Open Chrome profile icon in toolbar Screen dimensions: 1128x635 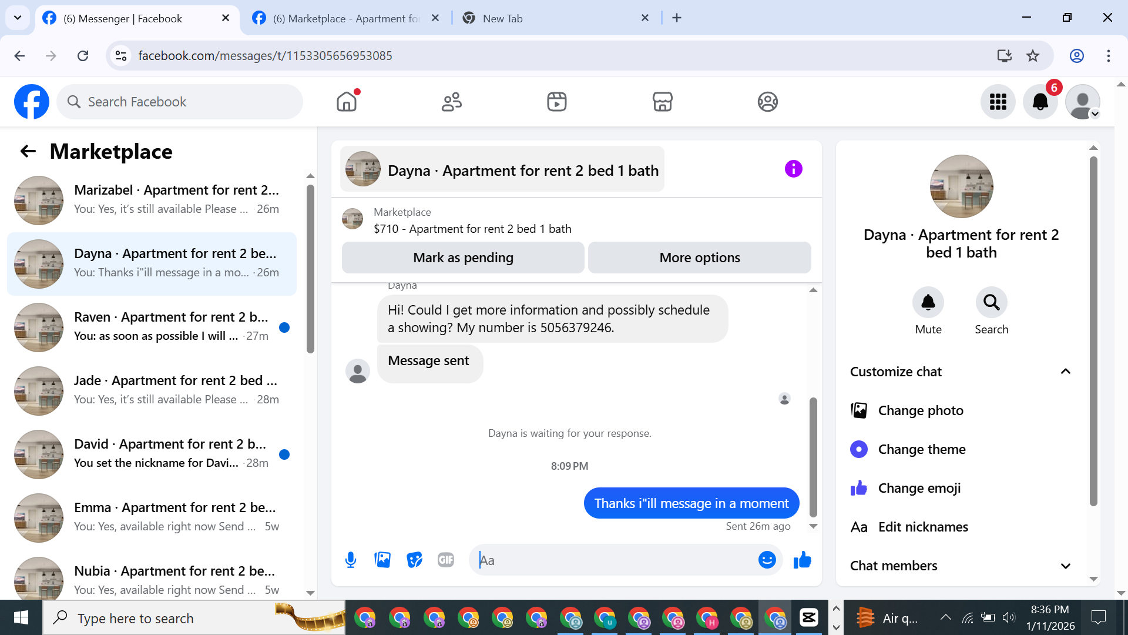(x=1077, y=56)
